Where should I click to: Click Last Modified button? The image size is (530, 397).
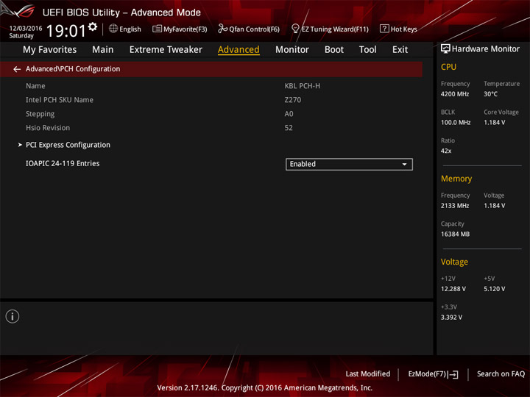[x=368, y=374]
